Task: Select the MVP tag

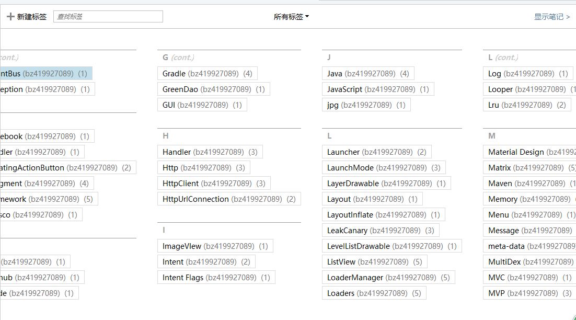Action: coord(529,293)
